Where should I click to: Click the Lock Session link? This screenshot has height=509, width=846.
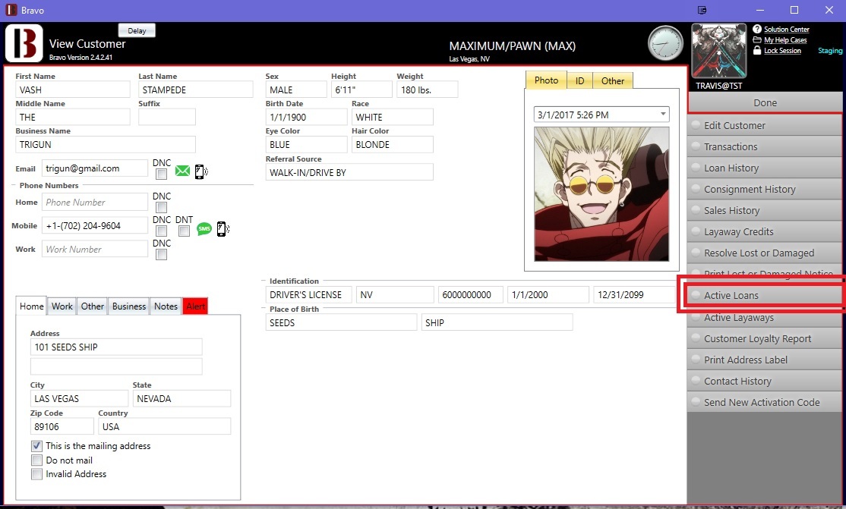point(782,51)
